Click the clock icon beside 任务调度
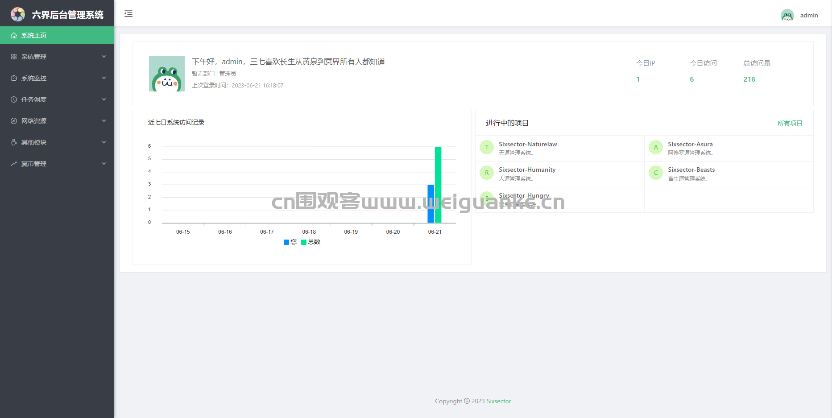Image resolution: width=832 pixels, height=418 pixels. coord(14,99)
